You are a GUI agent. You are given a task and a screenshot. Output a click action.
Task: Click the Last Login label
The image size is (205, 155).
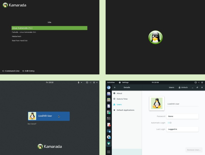point(161,129)
